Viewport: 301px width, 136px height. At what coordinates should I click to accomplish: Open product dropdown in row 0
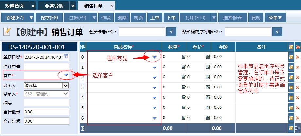(154, 57)
